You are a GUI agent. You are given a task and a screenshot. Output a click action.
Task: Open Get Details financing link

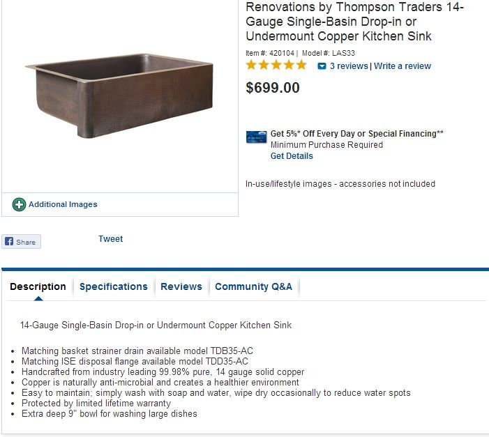click(x=292, y=156)
